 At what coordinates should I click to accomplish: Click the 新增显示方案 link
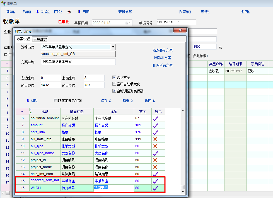pyautogui.click(x=163, y=50)
